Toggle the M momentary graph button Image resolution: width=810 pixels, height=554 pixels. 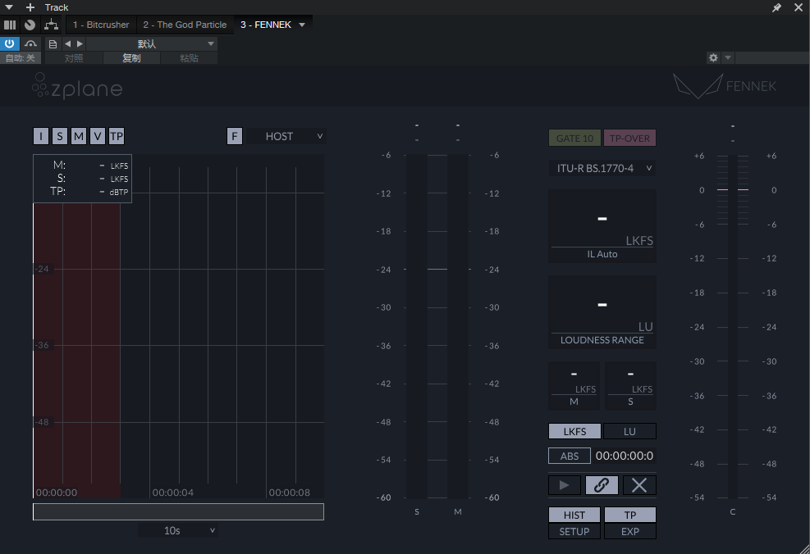tap(79, 136)
